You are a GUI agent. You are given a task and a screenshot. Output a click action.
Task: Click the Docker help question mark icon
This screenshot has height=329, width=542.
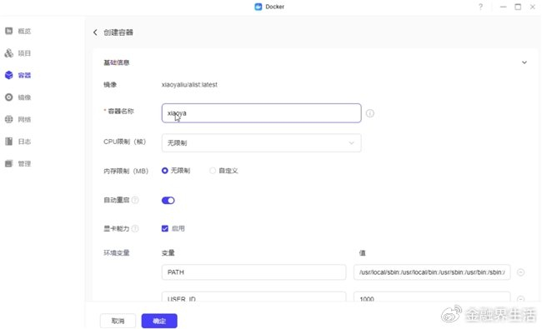(480, 7)
